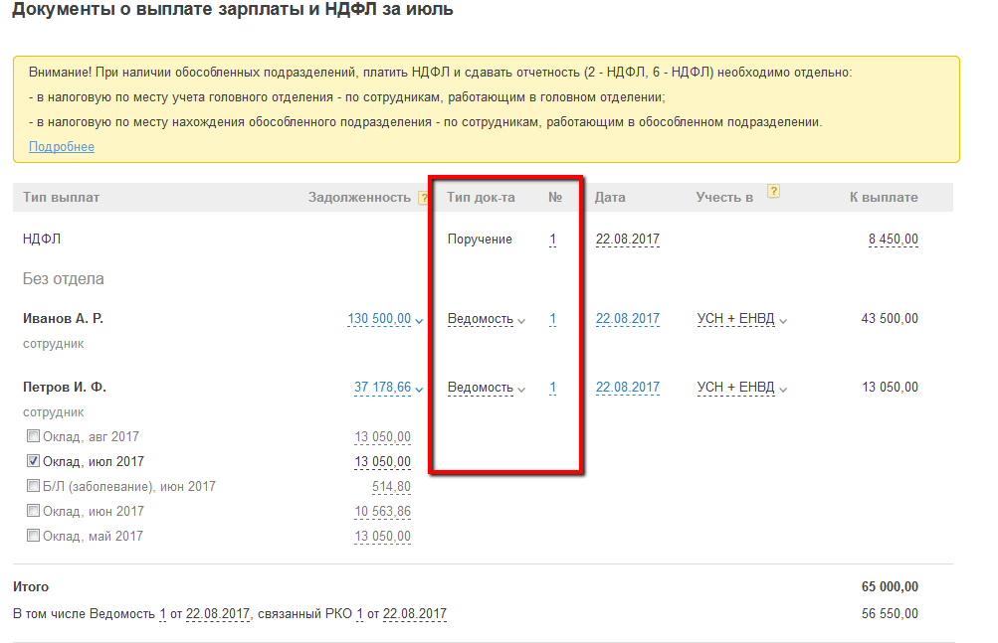Tick the Оклад, май 2017 checkbox

(x=33, y=535)
